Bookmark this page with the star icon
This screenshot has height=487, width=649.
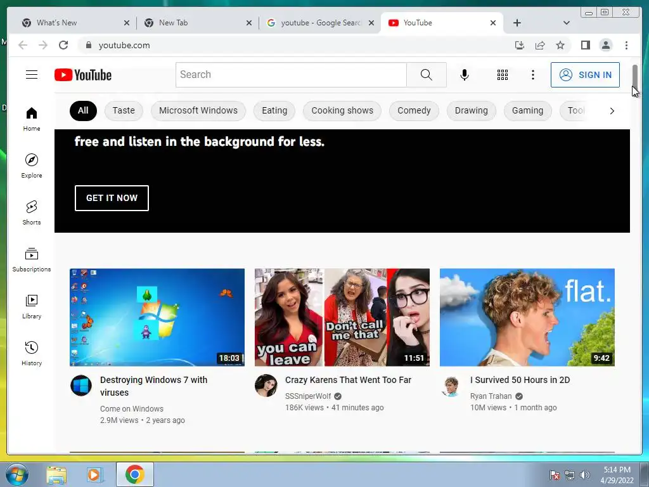(x=560, y=45)
